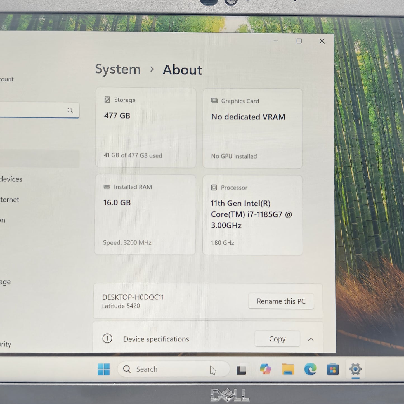This screenshot has width=404, height=404.
Task: Select the Processor info card
Action: point(252,215)
